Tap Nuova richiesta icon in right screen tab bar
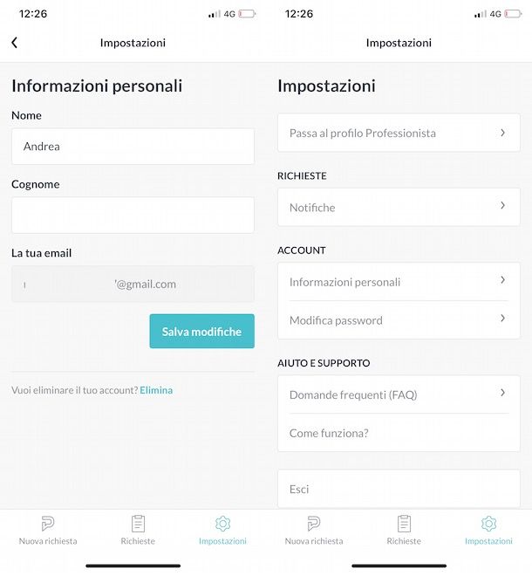The image size is (532, 576). pyautogui.click(x=314, y=523)
